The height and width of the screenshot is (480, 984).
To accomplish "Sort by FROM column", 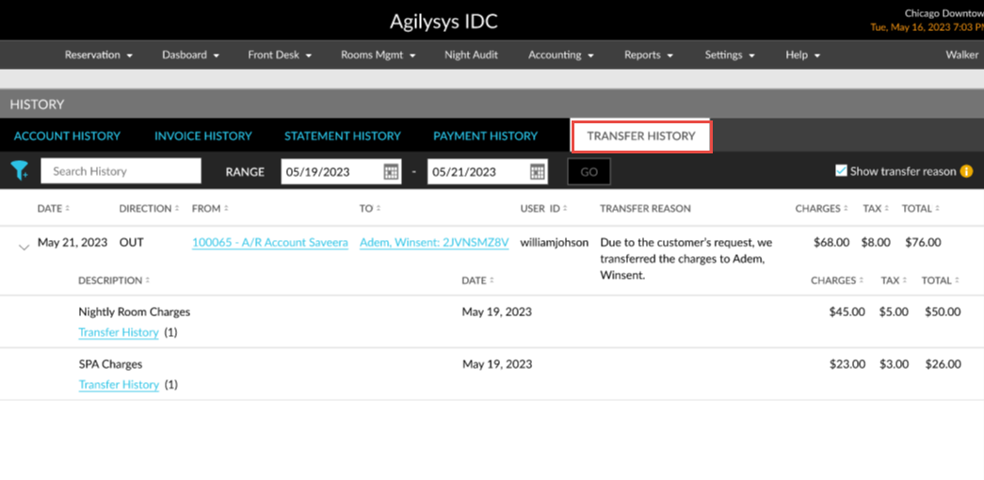I will click(210, 208).
